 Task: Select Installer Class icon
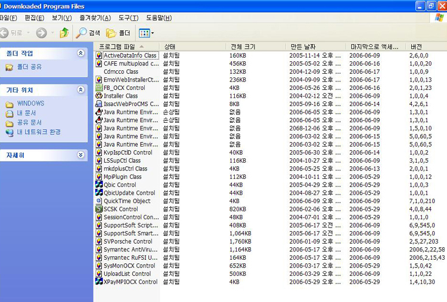coord(98,96)
